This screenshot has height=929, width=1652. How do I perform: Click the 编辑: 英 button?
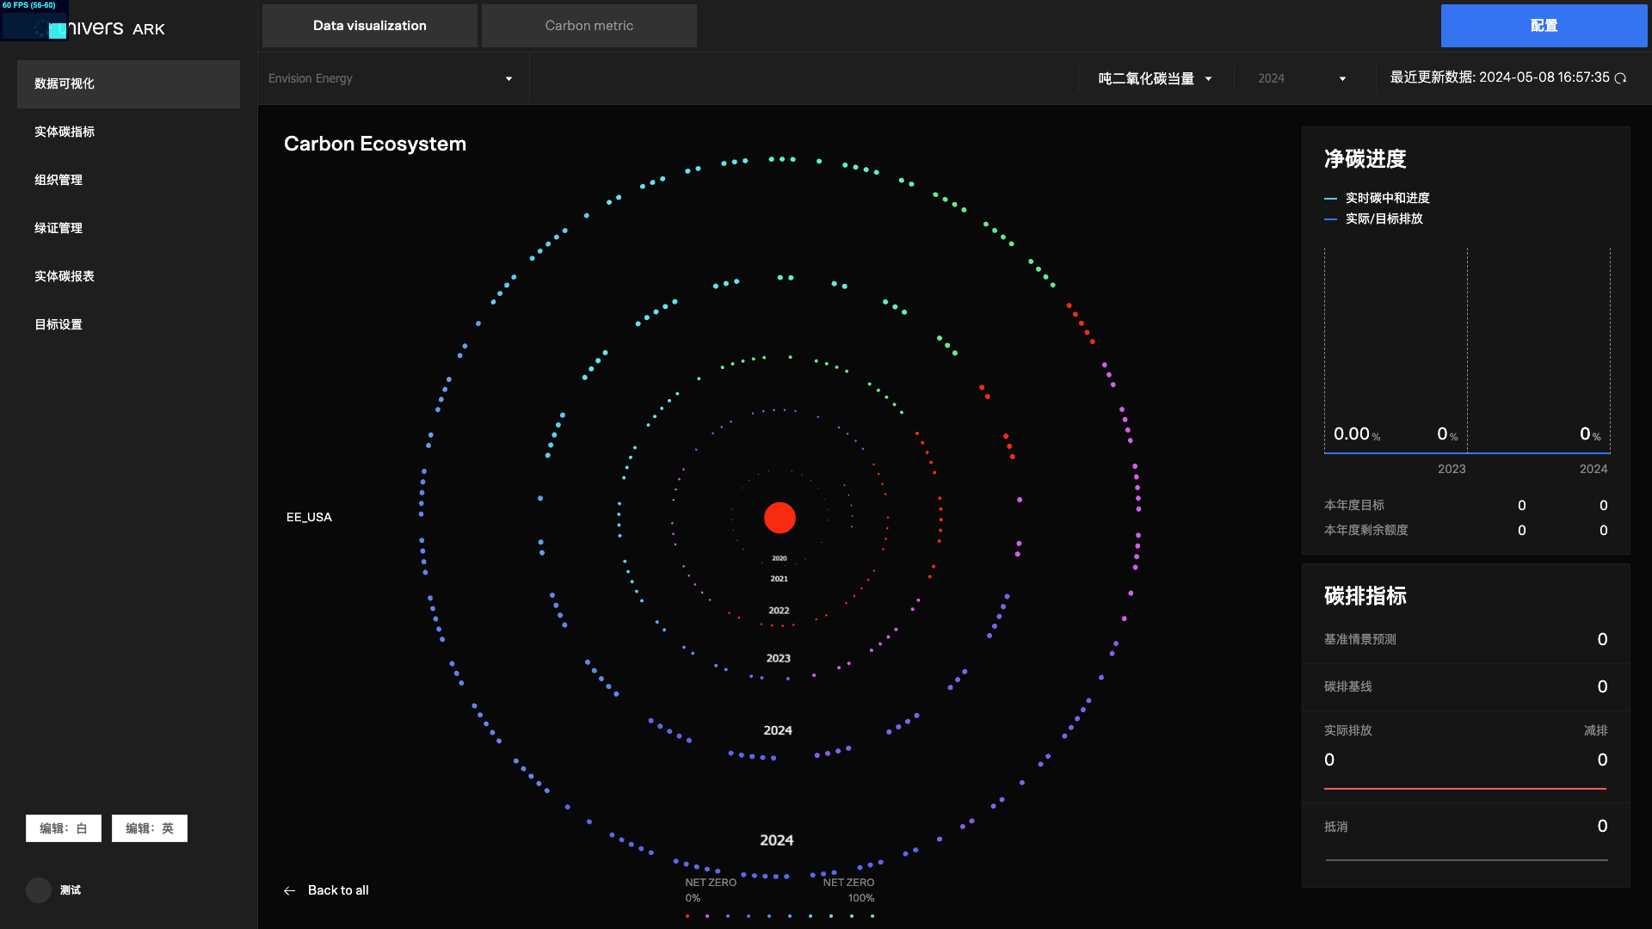(x=150, y=828)
